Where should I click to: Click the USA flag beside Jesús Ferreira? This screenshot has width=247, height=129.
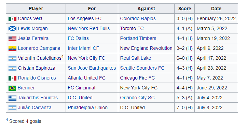(12, 39)
